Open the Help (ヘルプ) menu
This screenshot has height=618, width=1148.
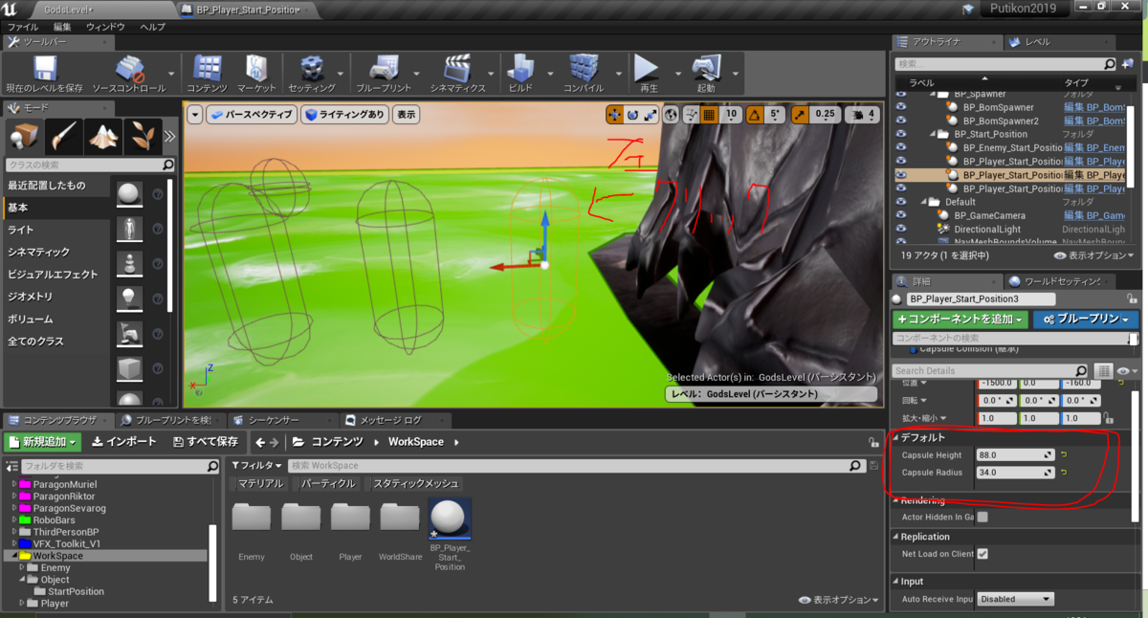click(x=153, y=27)
